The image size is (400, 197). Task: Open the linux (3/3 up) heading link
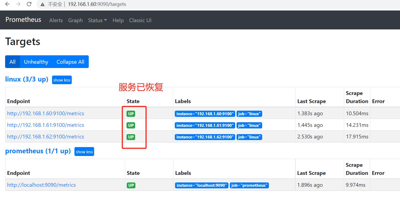pyautogui.click(x=27, y=79)
